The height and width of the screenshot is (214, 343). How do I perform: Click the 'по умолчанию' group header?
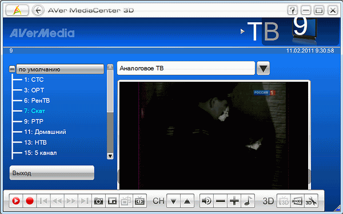pyautogui.click(x=60, y=69)
